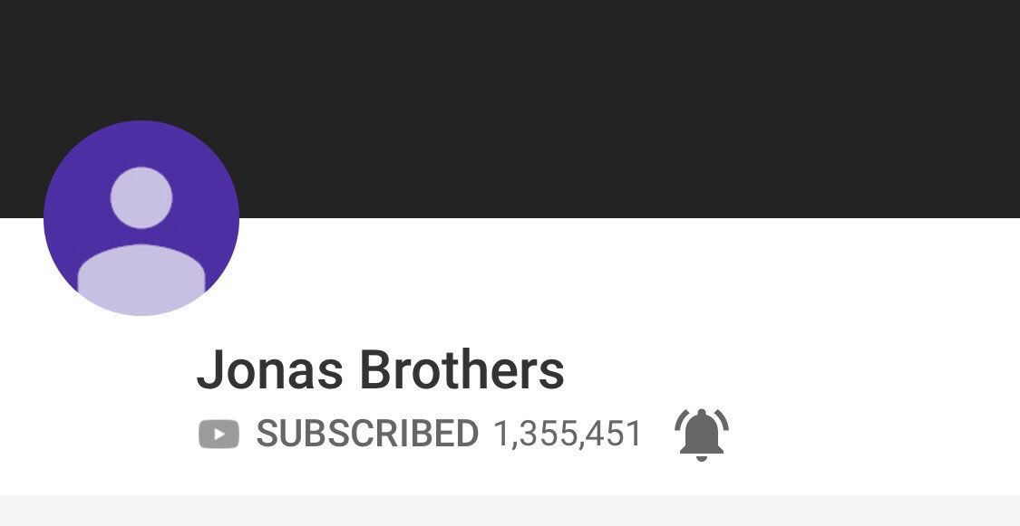Click the person silhouette head in avatar
Screen dimensions: 1020x526
(x=141, y=197)
